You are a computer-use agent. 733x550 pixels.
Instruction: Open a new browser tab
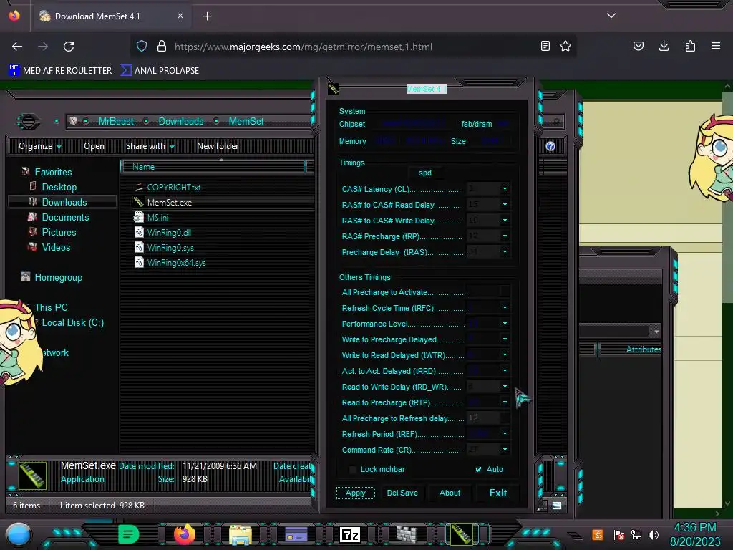(207, 16)
